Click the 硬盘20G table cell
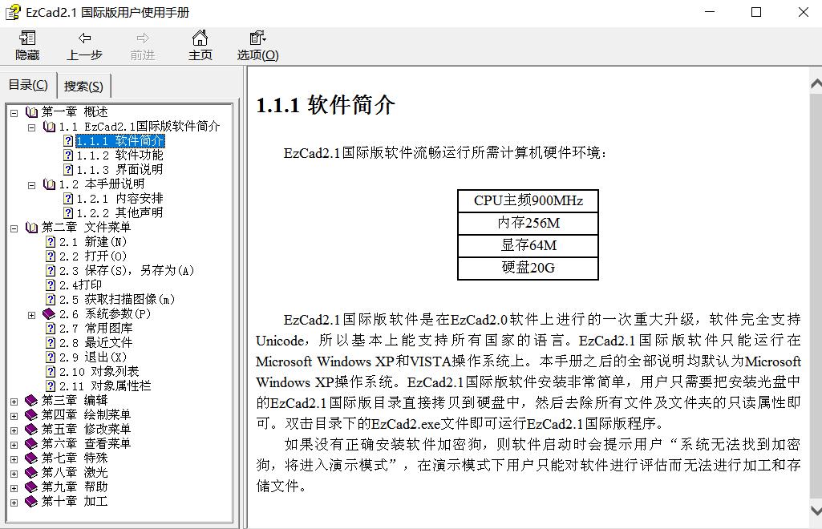 pos(528,269)
